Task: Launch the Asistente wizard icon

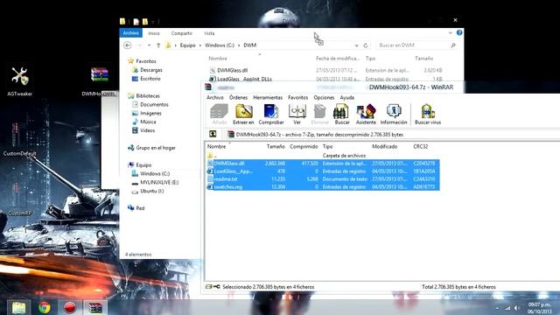Action: [366, 114]
